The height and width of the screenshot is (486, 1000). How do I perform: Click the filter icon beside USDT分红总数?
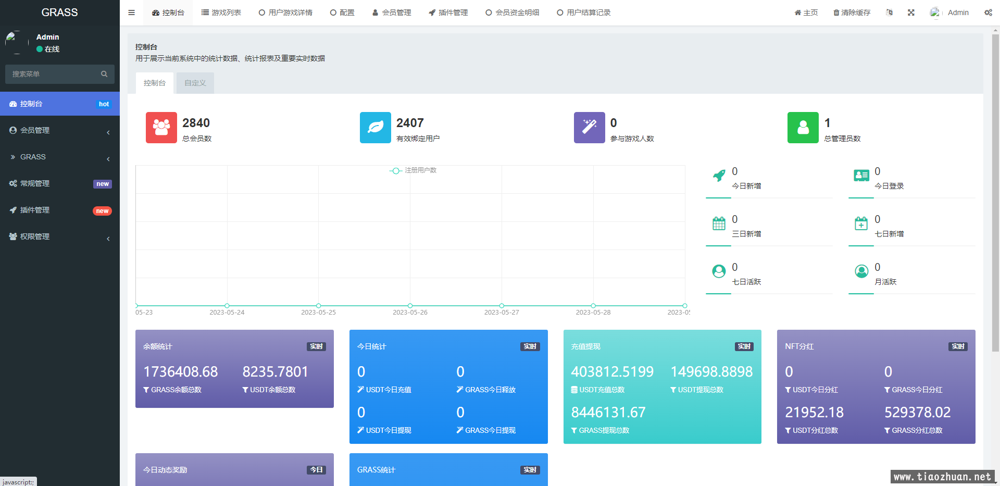[788, 430]
